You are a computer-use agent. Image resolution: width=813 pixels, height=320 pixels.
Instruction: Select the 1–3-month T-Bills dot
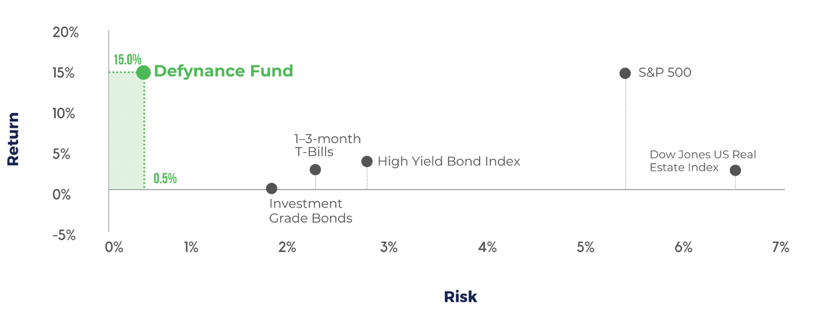[x=315, y=170]
